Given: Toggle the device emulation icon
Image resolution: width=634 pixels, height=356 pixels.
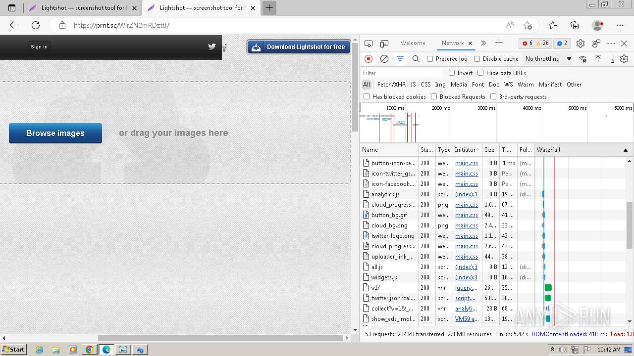Looking at the screenshot, I should click(384, 44).
